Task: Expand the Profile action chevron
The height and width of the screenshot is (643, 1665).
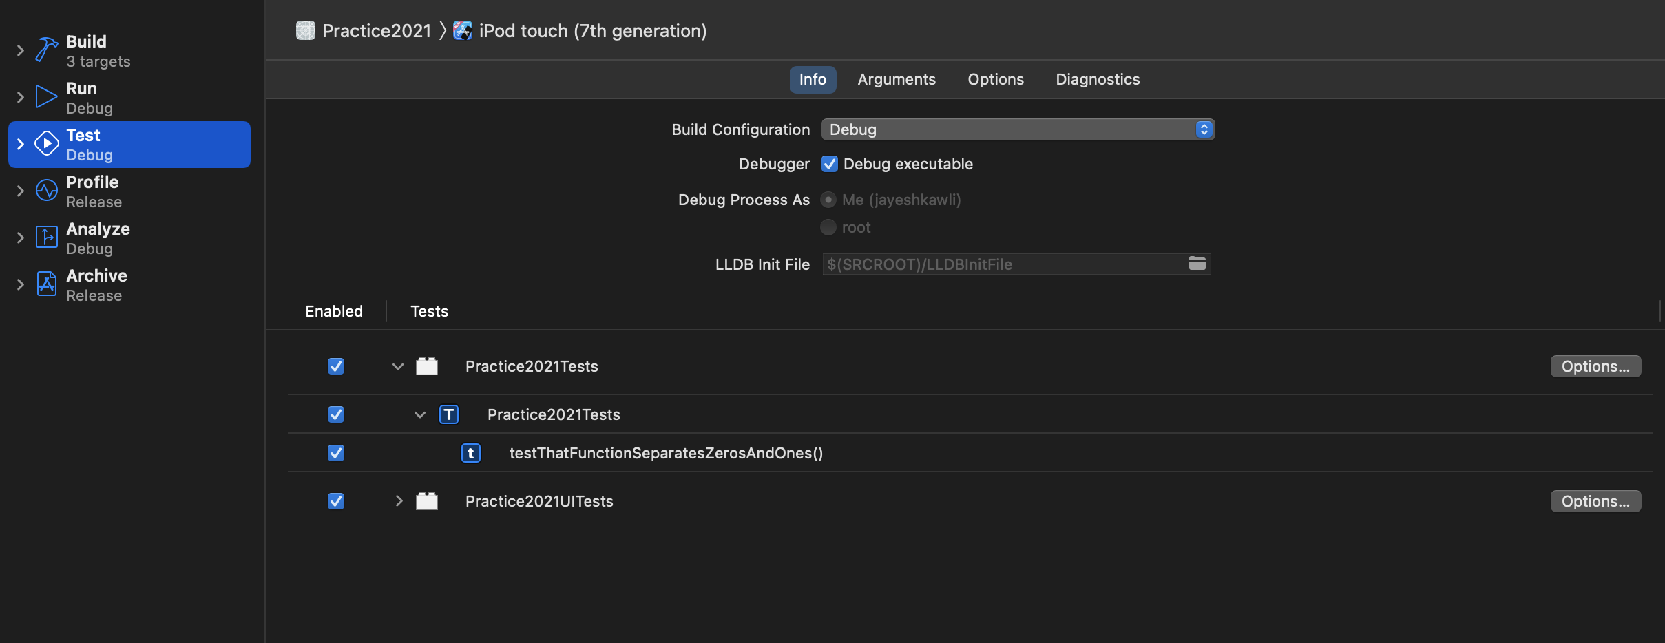Action: tap(20, 191)
